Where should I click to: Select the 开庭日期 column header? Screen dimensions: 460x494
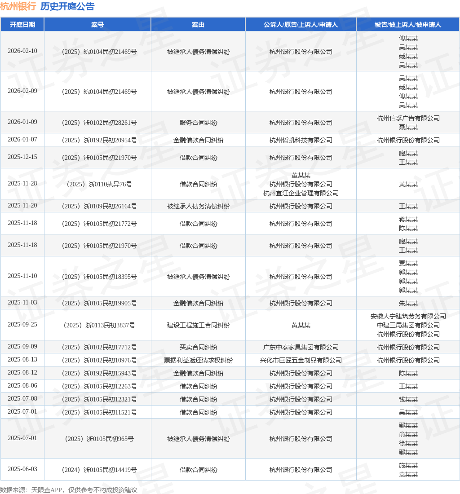pyautogui.click(x=22, y=25)
